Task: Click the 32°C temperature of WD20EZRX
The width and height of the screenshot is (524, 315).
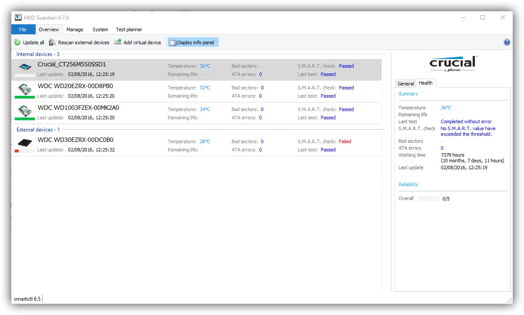Action: 205,88
